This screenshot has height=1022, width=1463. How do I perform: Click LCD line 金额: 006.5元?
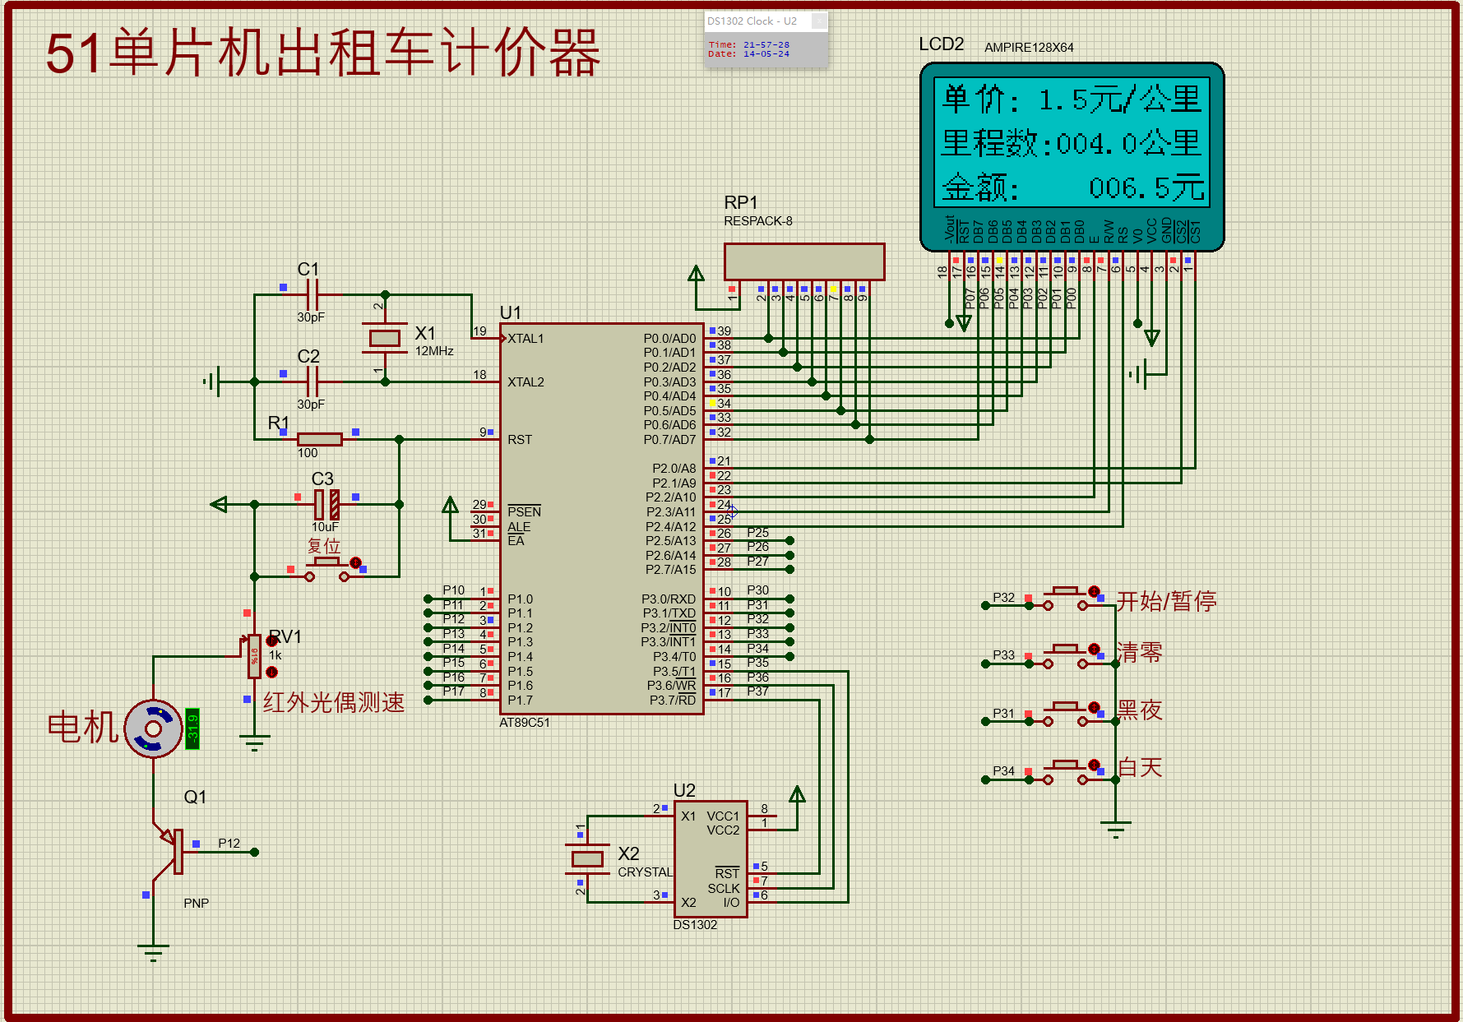(1072, 187)
